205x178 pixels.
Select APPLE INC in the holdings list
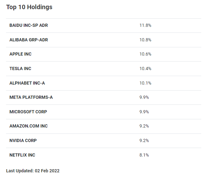tap(21, 54)
